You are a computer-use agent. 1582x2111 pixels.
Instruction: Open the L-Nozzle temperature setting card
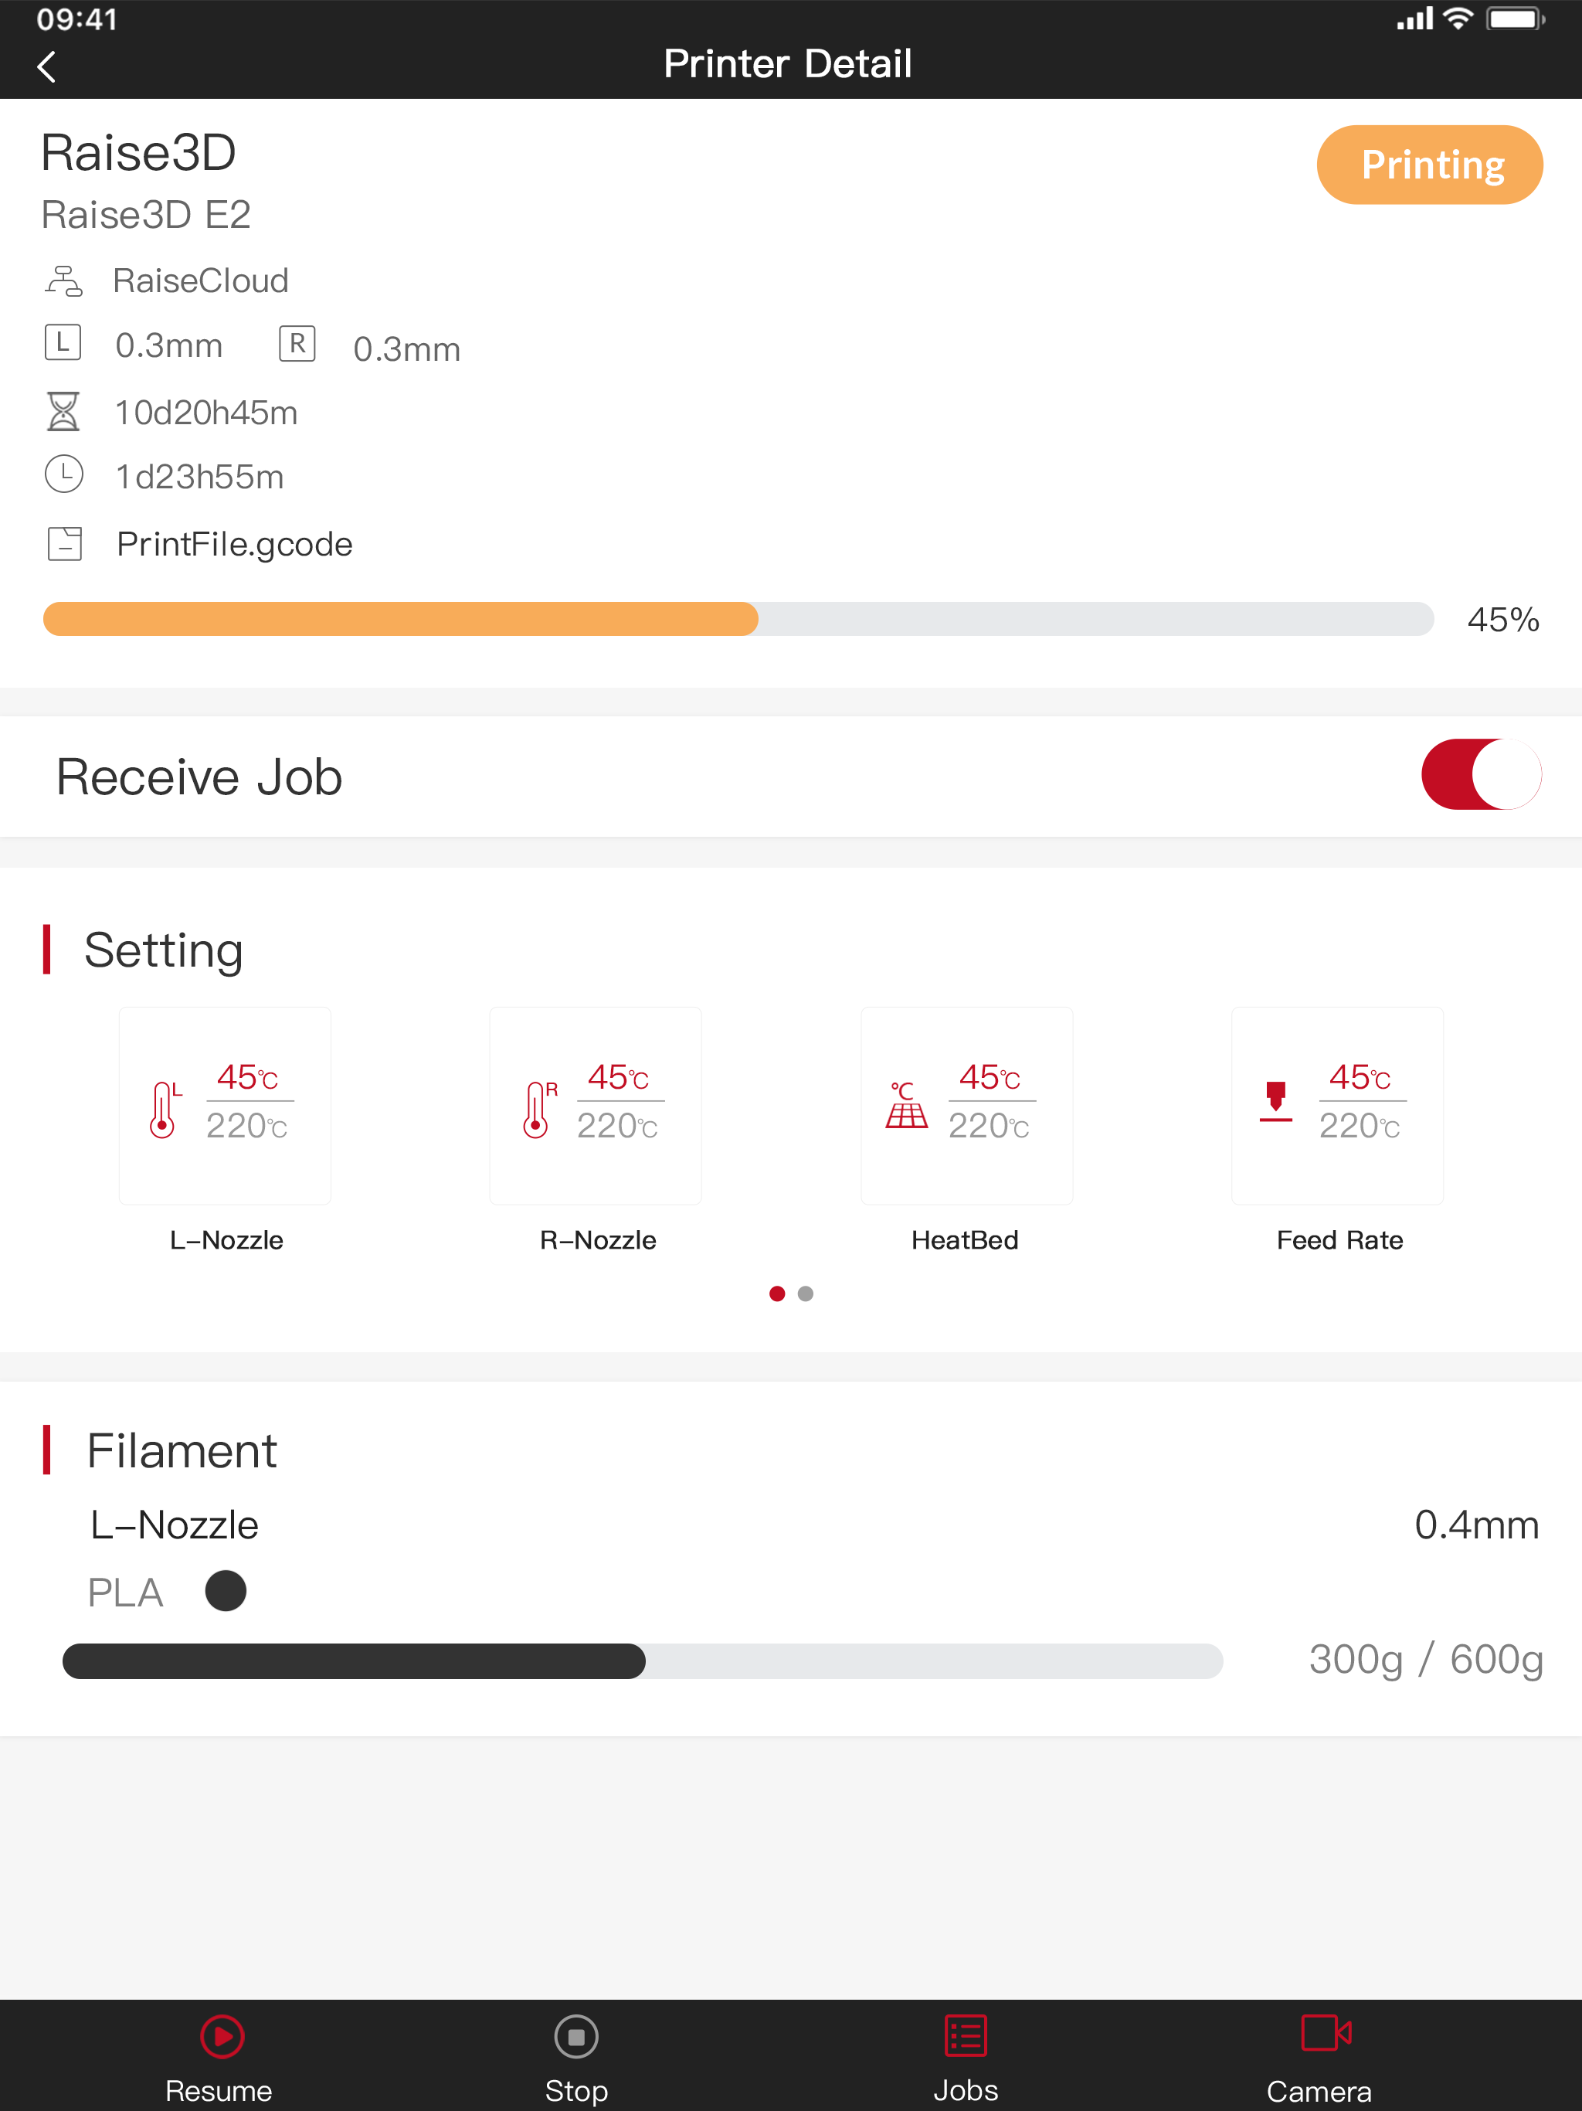226,1105
